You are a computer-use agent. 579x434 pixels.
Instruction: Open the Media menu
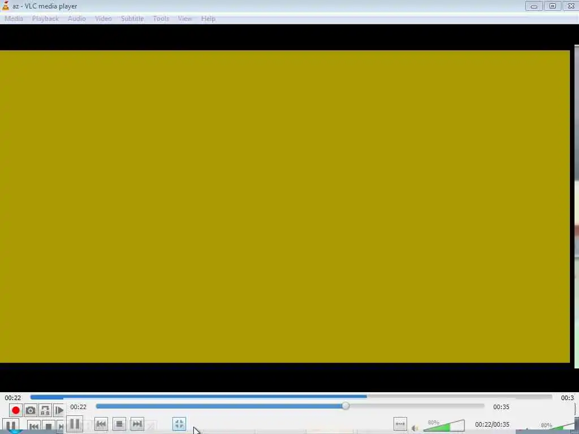(14, 19)
